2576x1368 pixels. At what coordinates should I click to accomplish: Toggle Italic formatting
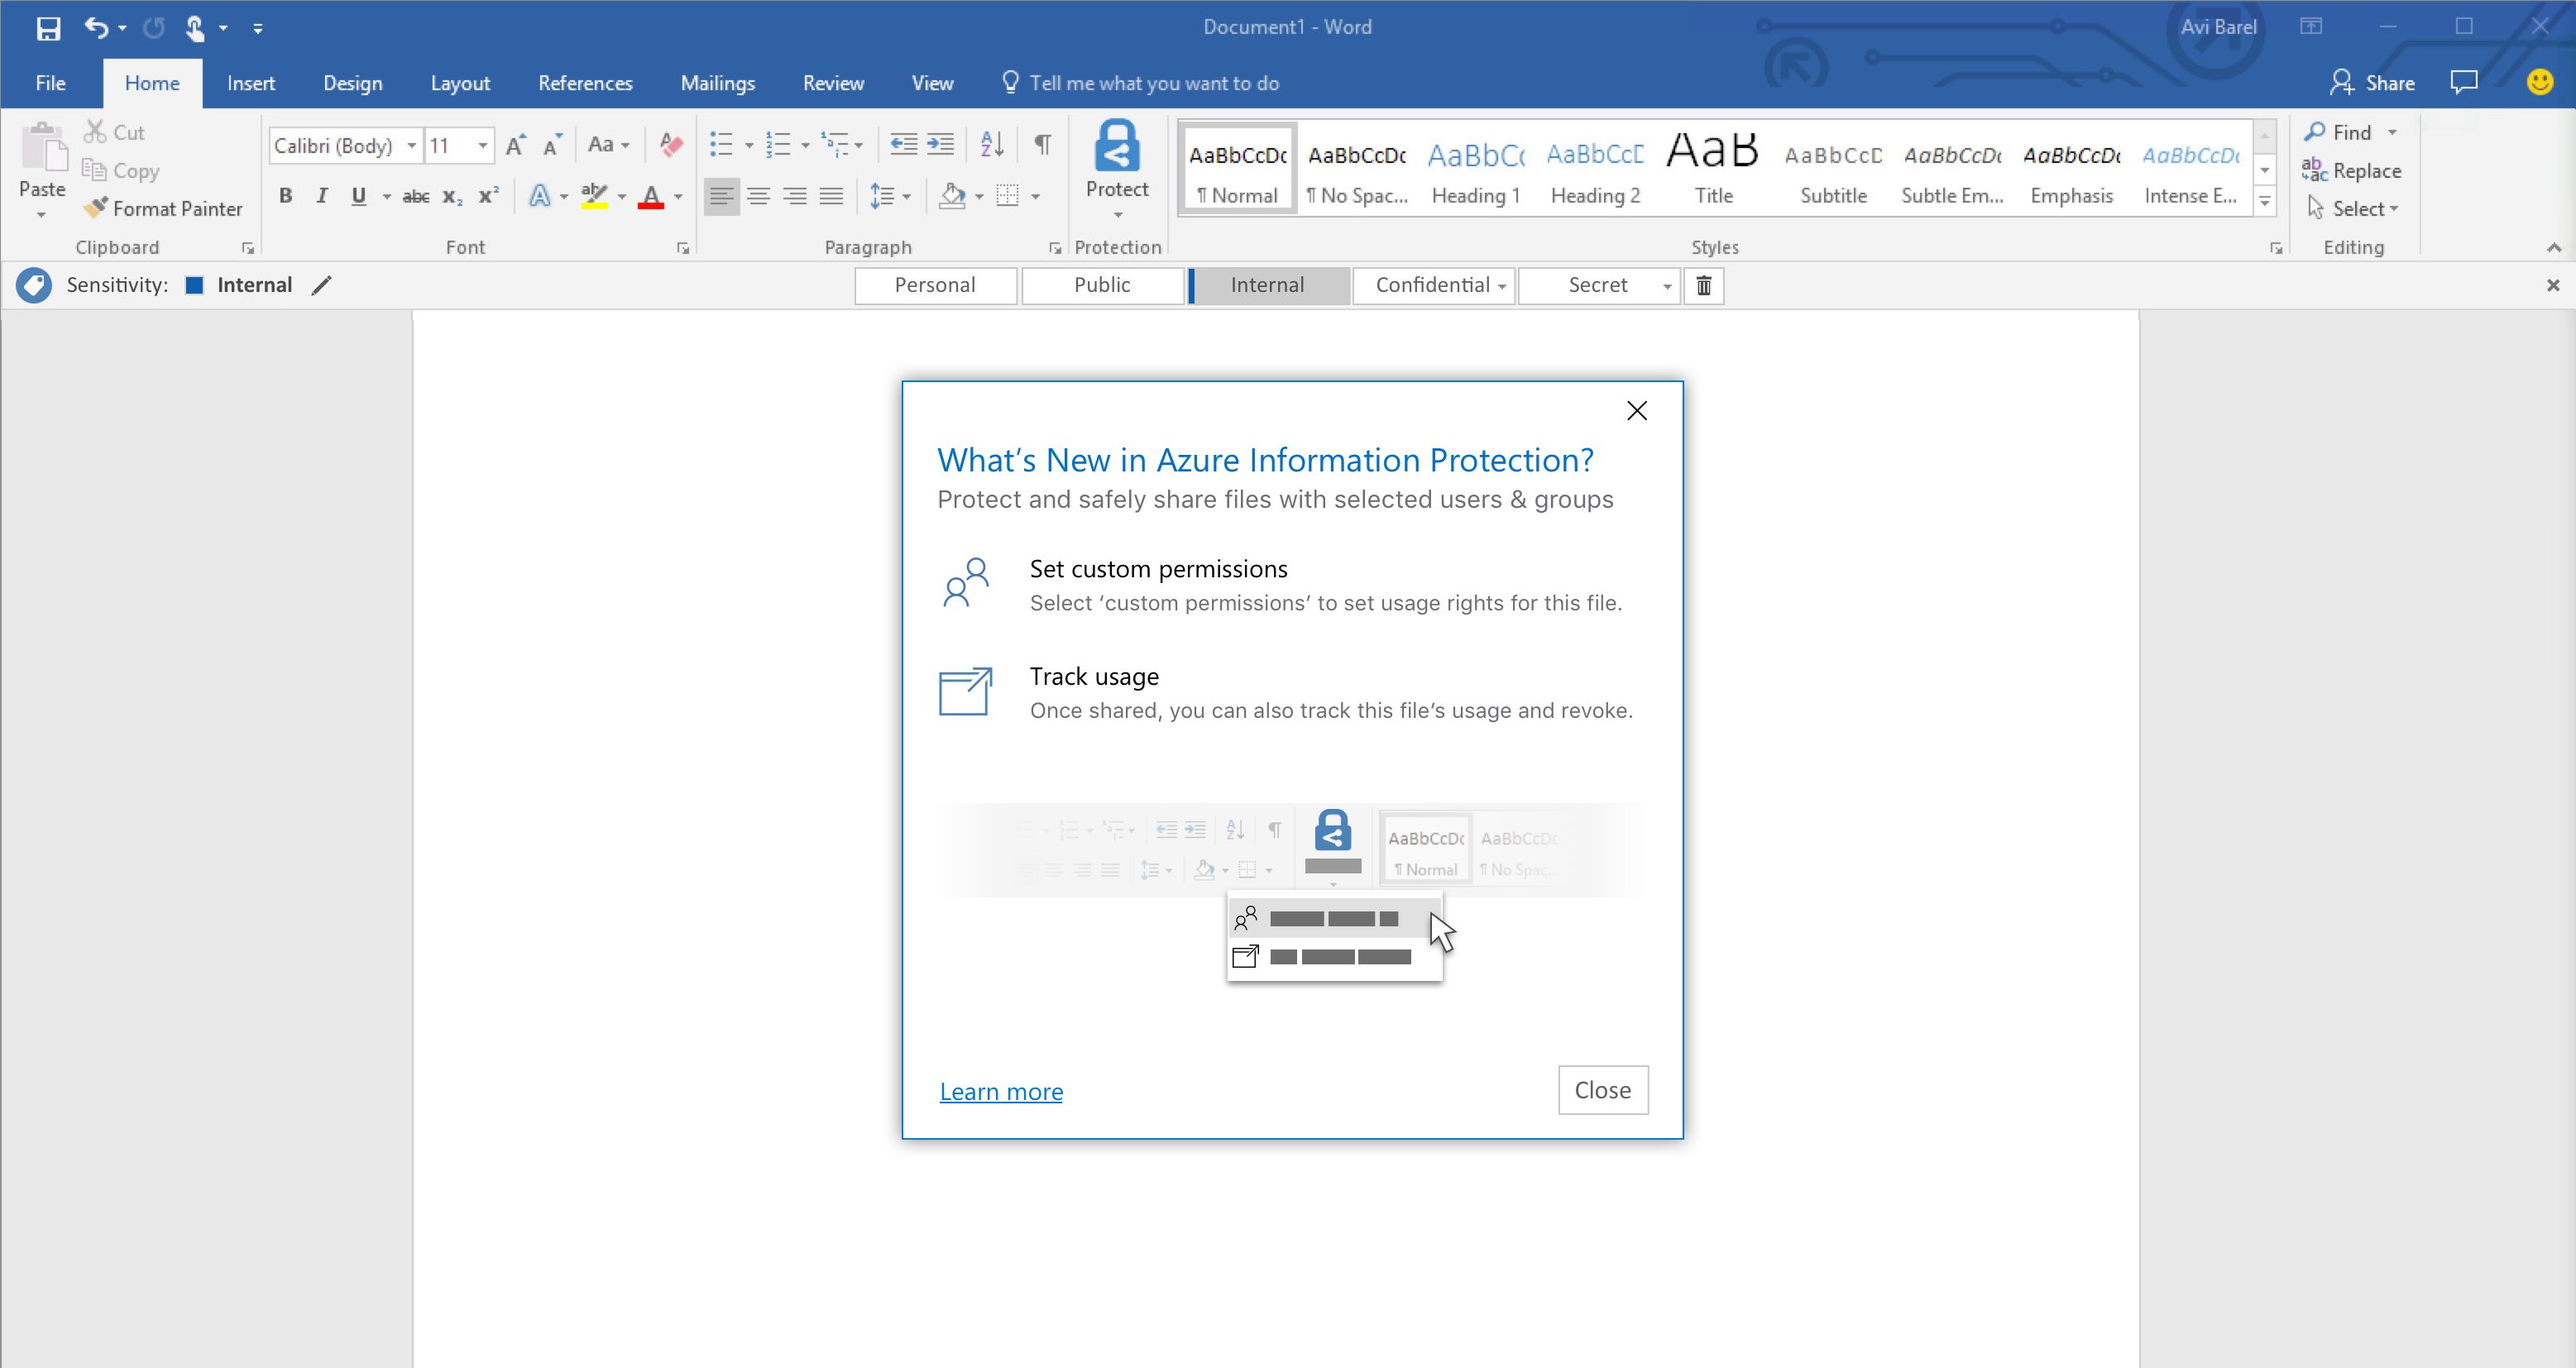pyautogui.click(x=322, y=196)
